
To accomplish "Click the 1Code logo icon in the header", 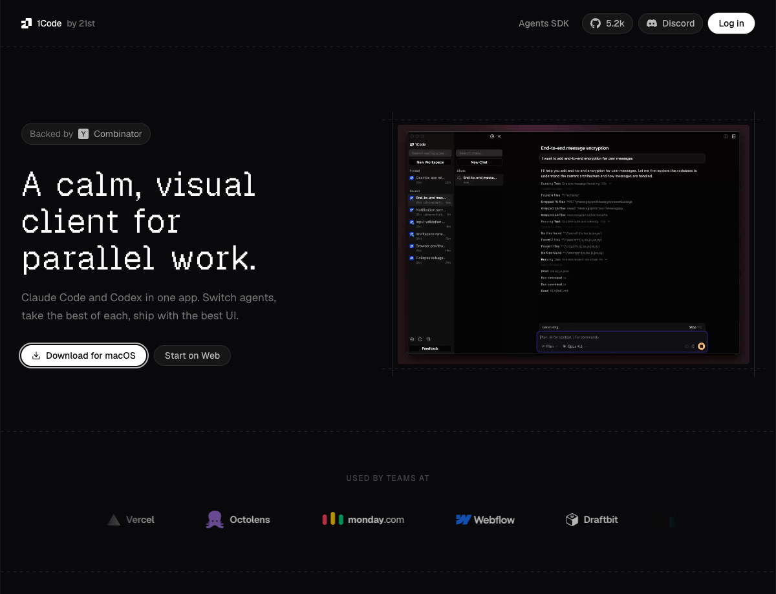I will 27,23.
